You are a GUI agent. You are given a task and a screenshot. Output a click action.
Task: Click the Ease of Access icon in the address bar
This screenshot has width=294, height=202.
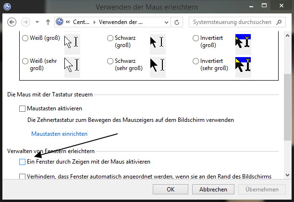(x=60, y=22)
